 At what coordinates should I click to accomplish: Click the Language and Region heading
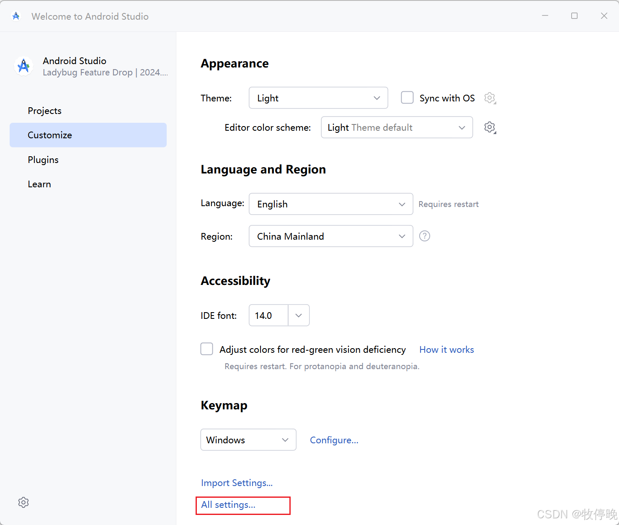[x=263, y=169]
